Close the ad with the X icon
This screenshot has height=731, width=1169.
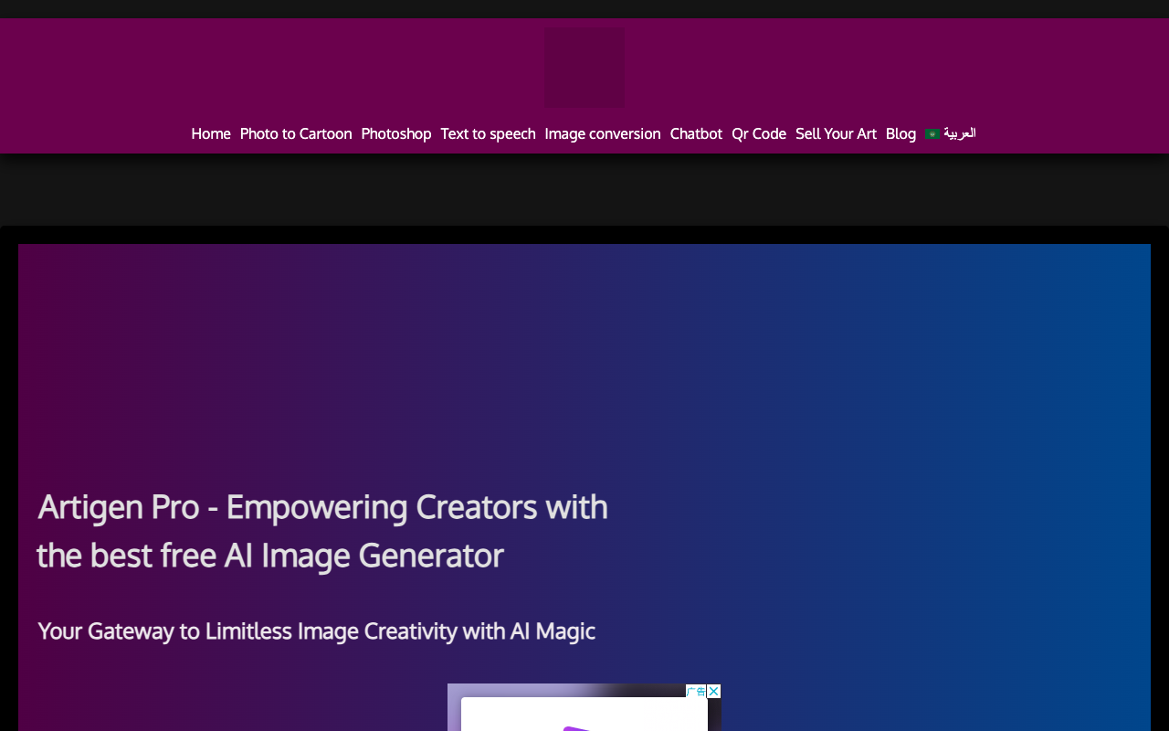click(714, 691)
